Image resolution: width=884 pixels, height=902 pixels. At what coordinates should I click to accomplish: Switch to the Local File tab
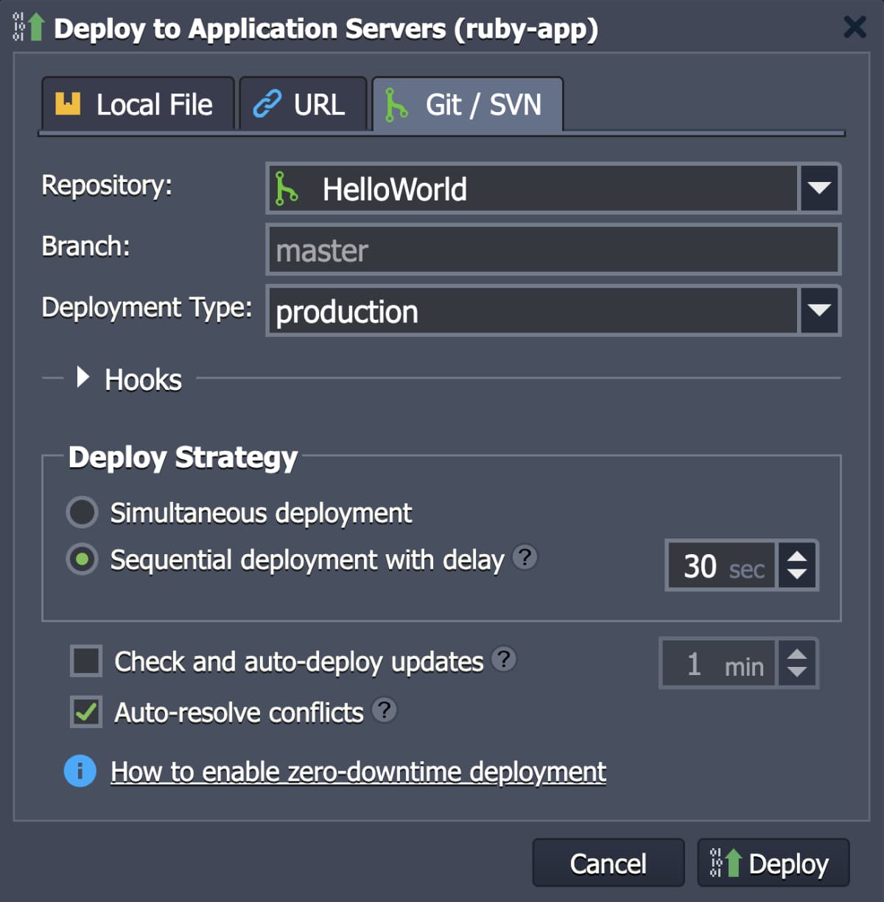(138, 105)
